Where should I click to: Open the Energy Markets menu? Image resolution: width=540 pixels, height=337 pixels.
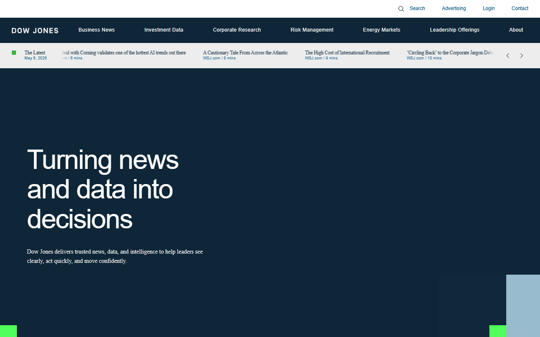pos(381,30)
